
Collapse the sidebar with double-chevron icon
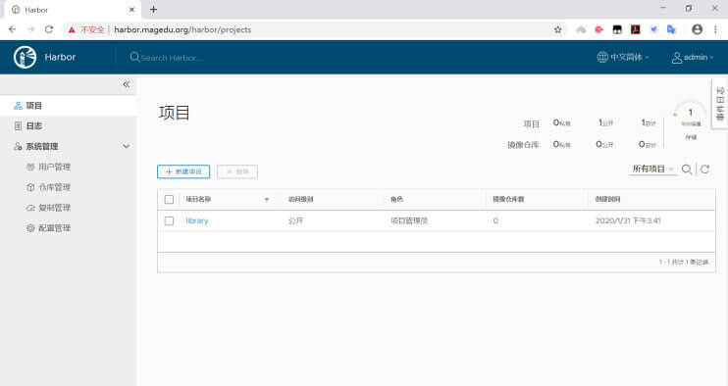point(127,84)
